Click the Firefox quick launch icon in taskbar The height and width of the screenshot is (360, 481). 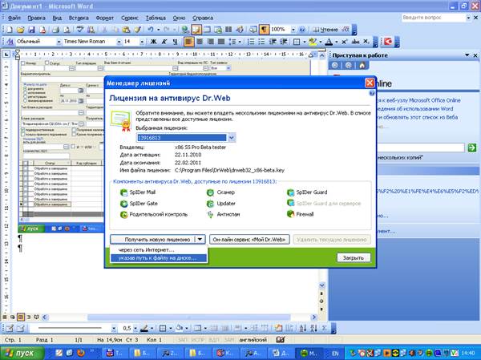[81, 353]
